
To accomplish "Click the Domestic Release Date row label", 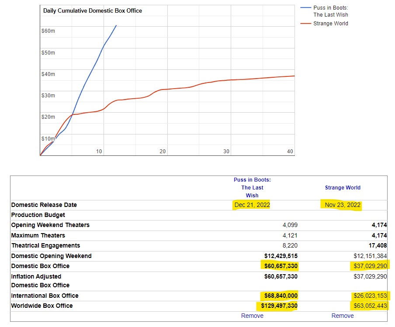I will point(44,205).
